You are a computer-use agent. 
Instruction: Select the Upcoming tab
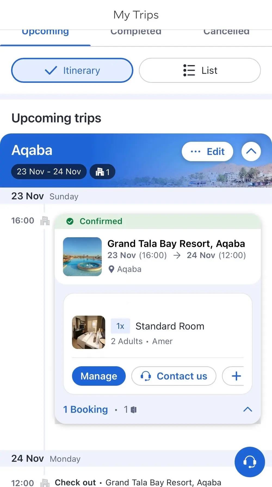coord(45,33)
